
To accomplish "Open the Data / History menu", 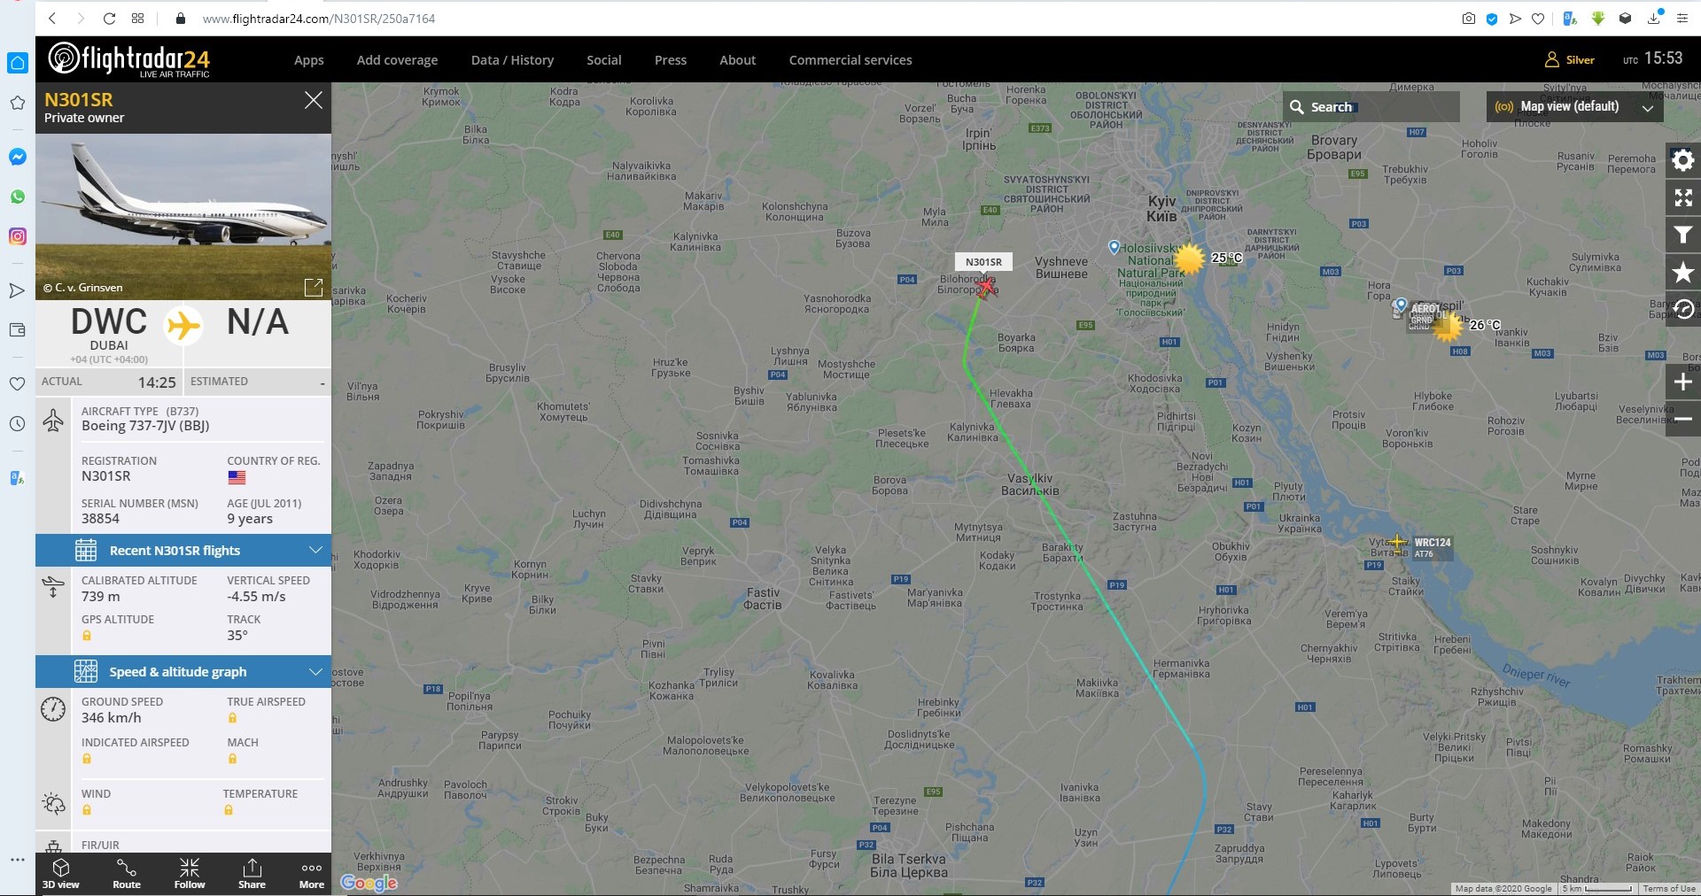I will pyautogui.click(x=512, y=60).
